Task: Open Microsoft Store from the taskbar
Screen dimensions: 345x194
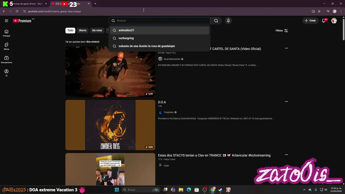Action: (197, 190)
